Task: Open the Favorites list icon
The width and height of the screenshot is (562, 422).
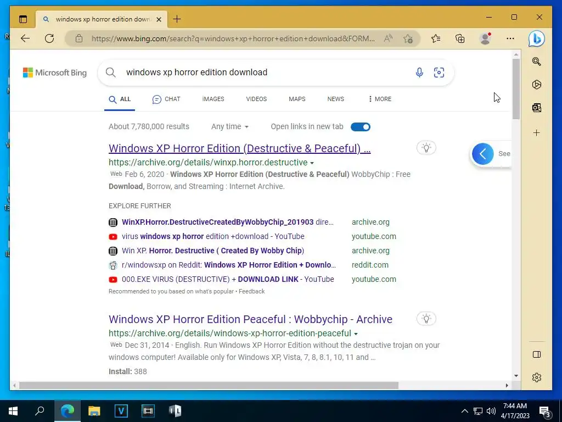Action: [436, 38]
